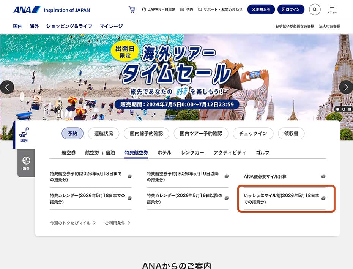Click external-link icon beside ANA便必要マイル計算
Viewport: 353px width, 269px height.
[x=323, y=176]
